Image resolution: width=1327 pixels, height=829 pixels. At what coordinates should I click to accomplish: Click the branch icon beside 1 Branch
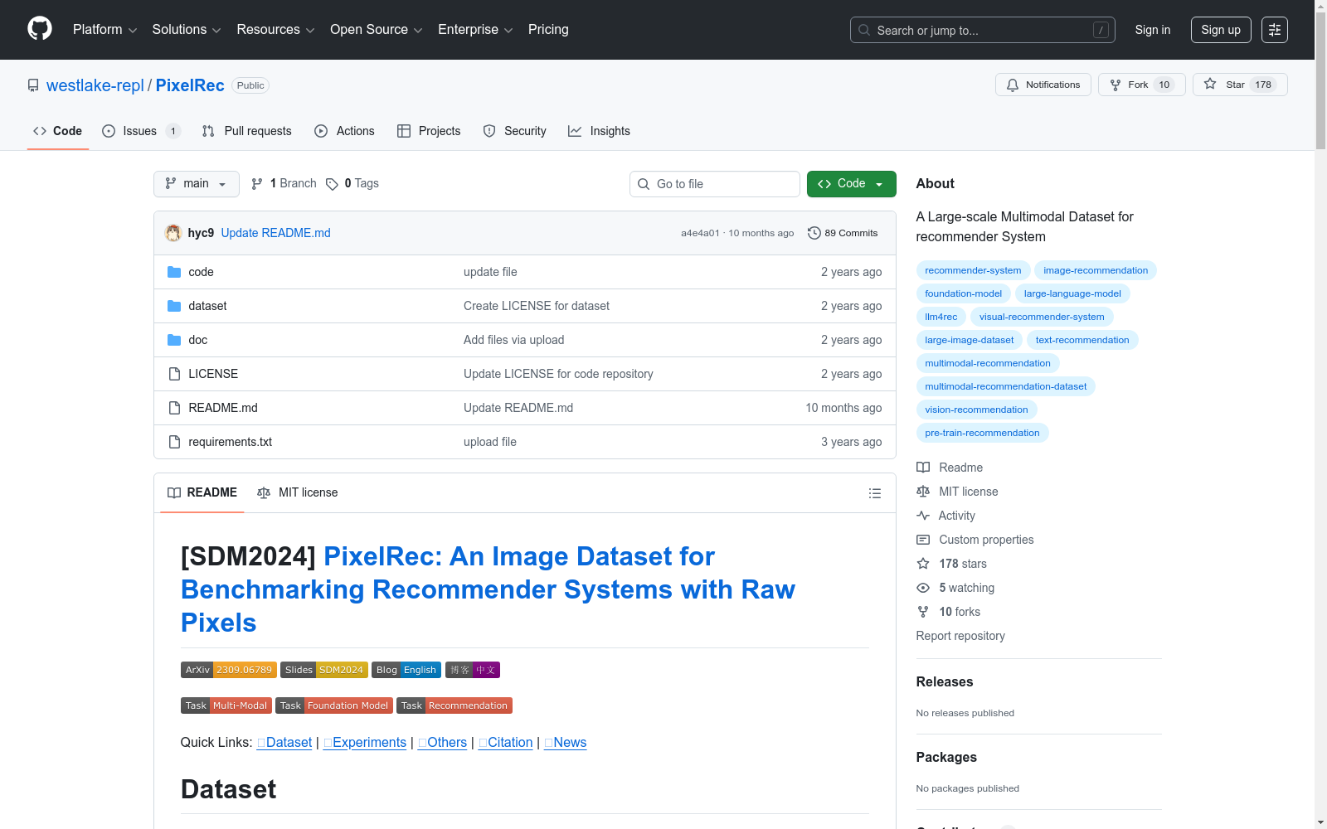click(257, 184)
